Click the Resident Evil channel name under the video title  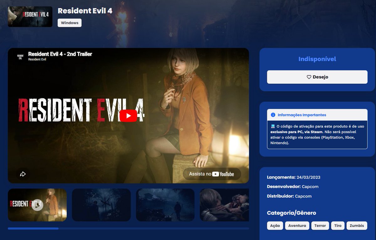coord(37,59)
